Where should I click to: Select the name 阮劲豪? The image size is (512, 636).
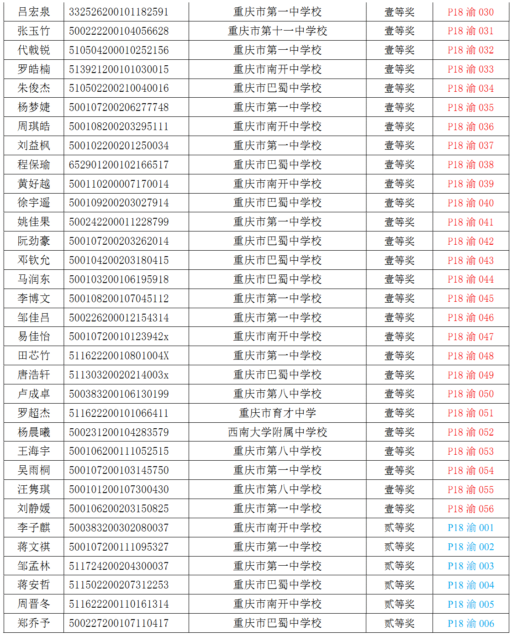(34, 241)
